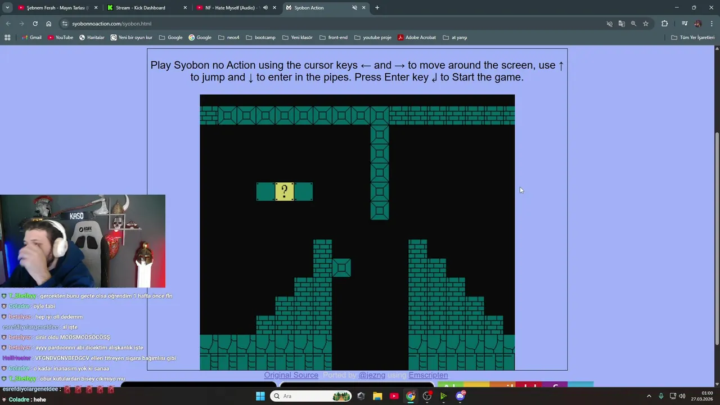Image resolution: width=720 pixels, height=405 pixels.
Task: Close the Syobon Action tab
Action: [x=363, y=8]
